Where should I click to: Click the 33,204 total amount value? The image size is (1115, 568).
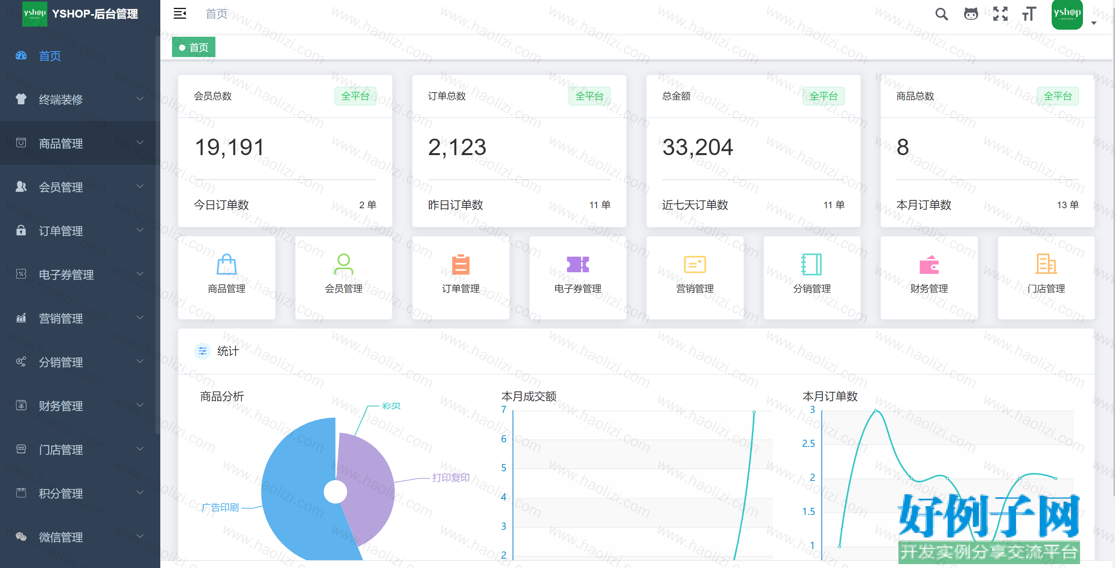coord(698,147)
